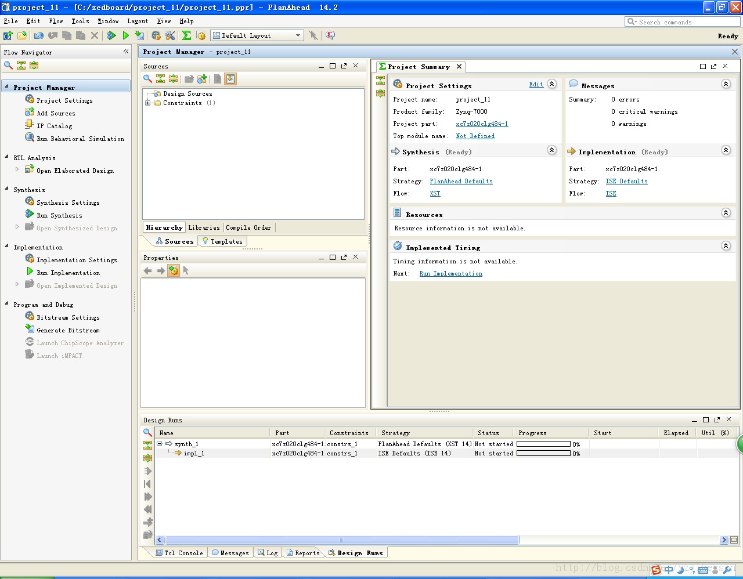
Task: Click the Run Implementation link in summary
Action: [450, 273]
